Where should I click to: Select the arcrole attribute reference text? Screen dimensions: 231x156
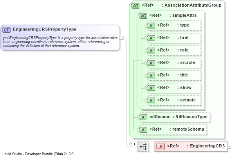[176, 62]
